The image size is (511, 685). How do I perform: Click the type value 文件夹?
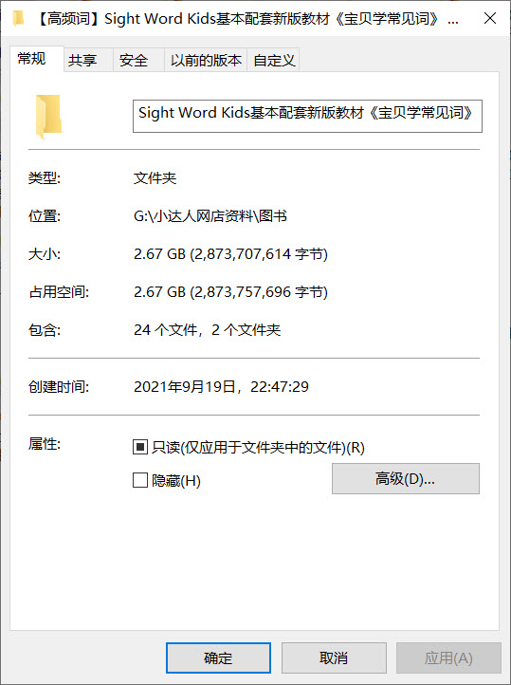[155, 177]
